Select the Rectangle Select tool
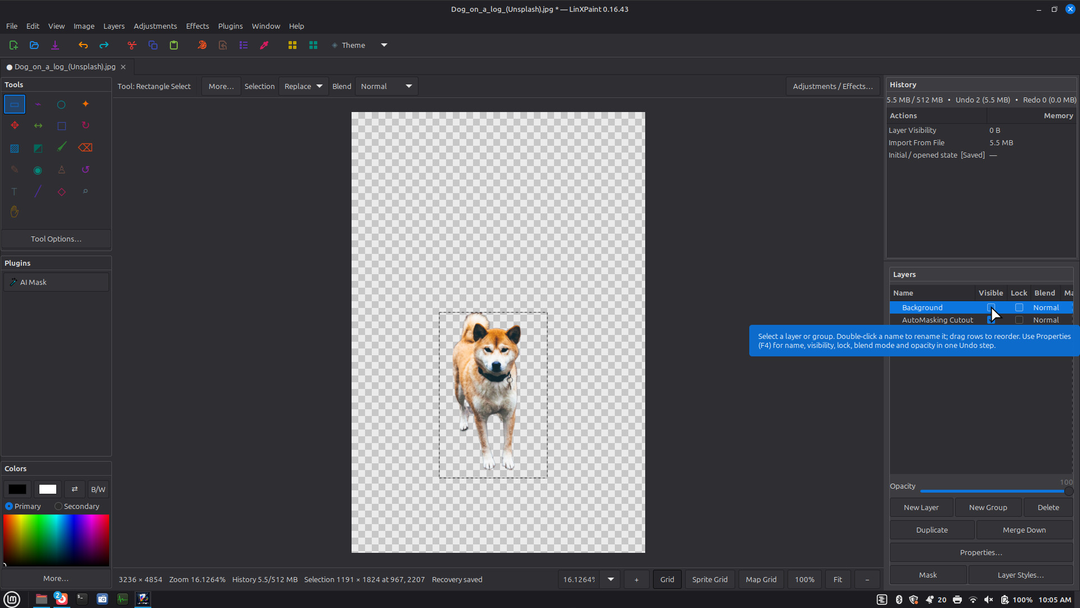 (x=15, y=104)
